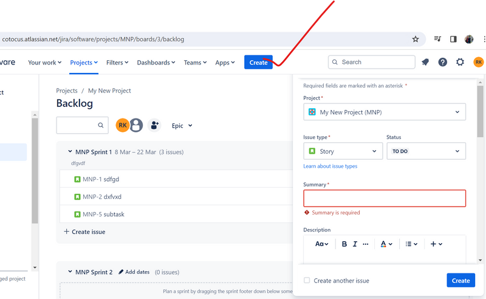The height and width of the screenshot is (299, 486).
Task: Open the Issue type Story dropdown
Action: [343, 151]
